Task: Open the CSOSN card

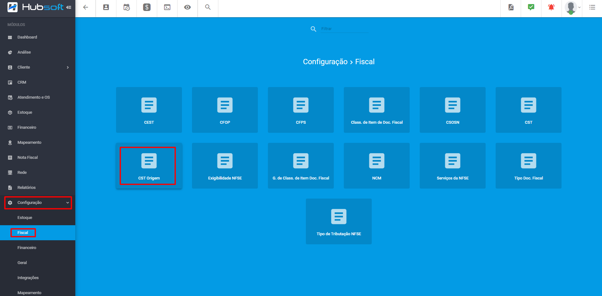Action: (453, 110)
